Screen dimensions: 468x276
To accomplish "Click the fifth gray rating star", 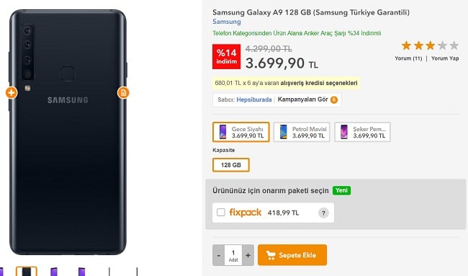I will 454,45.
